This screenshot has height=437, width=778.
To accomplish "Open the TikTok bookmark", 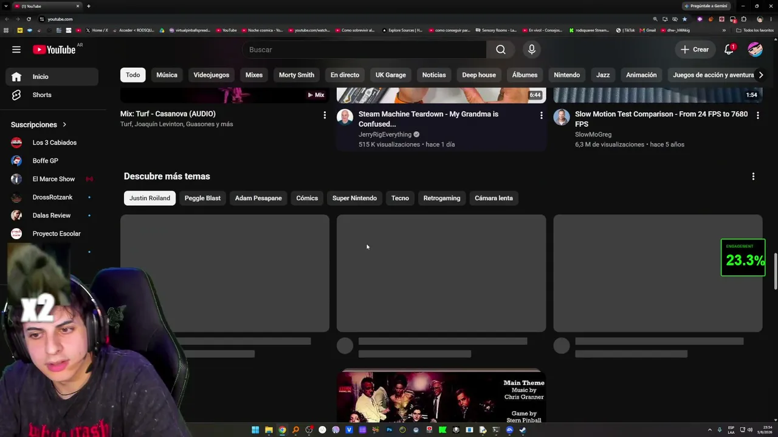I will click(625, 30).
